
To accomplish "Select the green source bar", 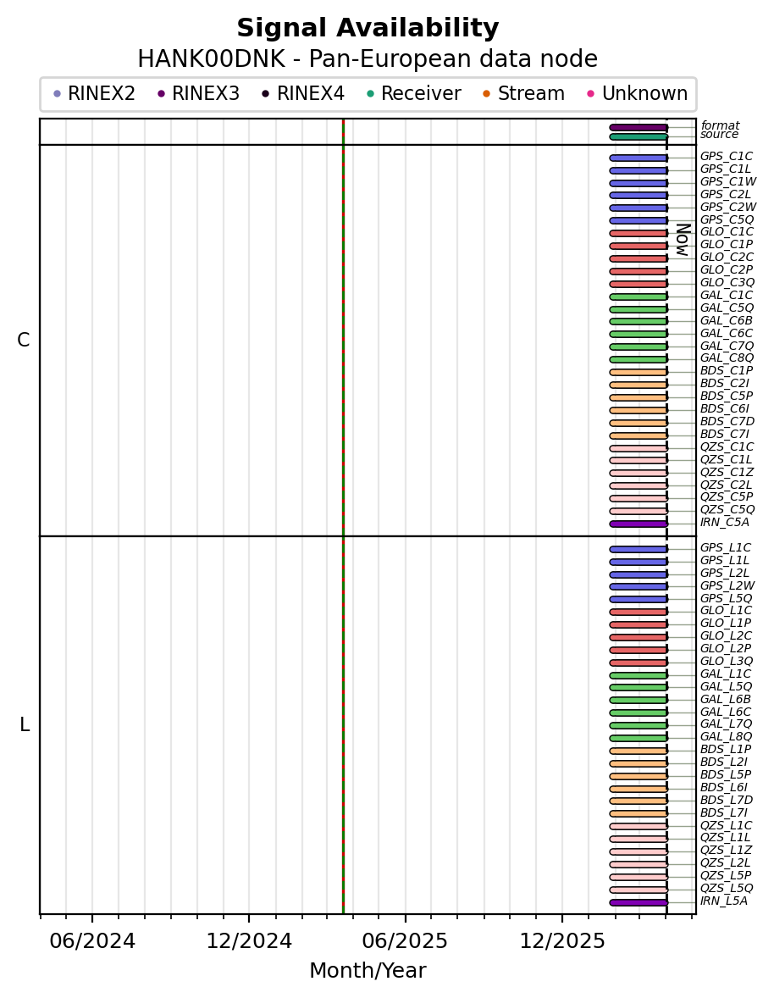I will [x=639, y=136].
